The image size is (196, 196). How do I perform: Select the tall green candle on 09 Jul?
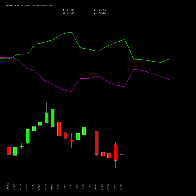click(53, 118)
